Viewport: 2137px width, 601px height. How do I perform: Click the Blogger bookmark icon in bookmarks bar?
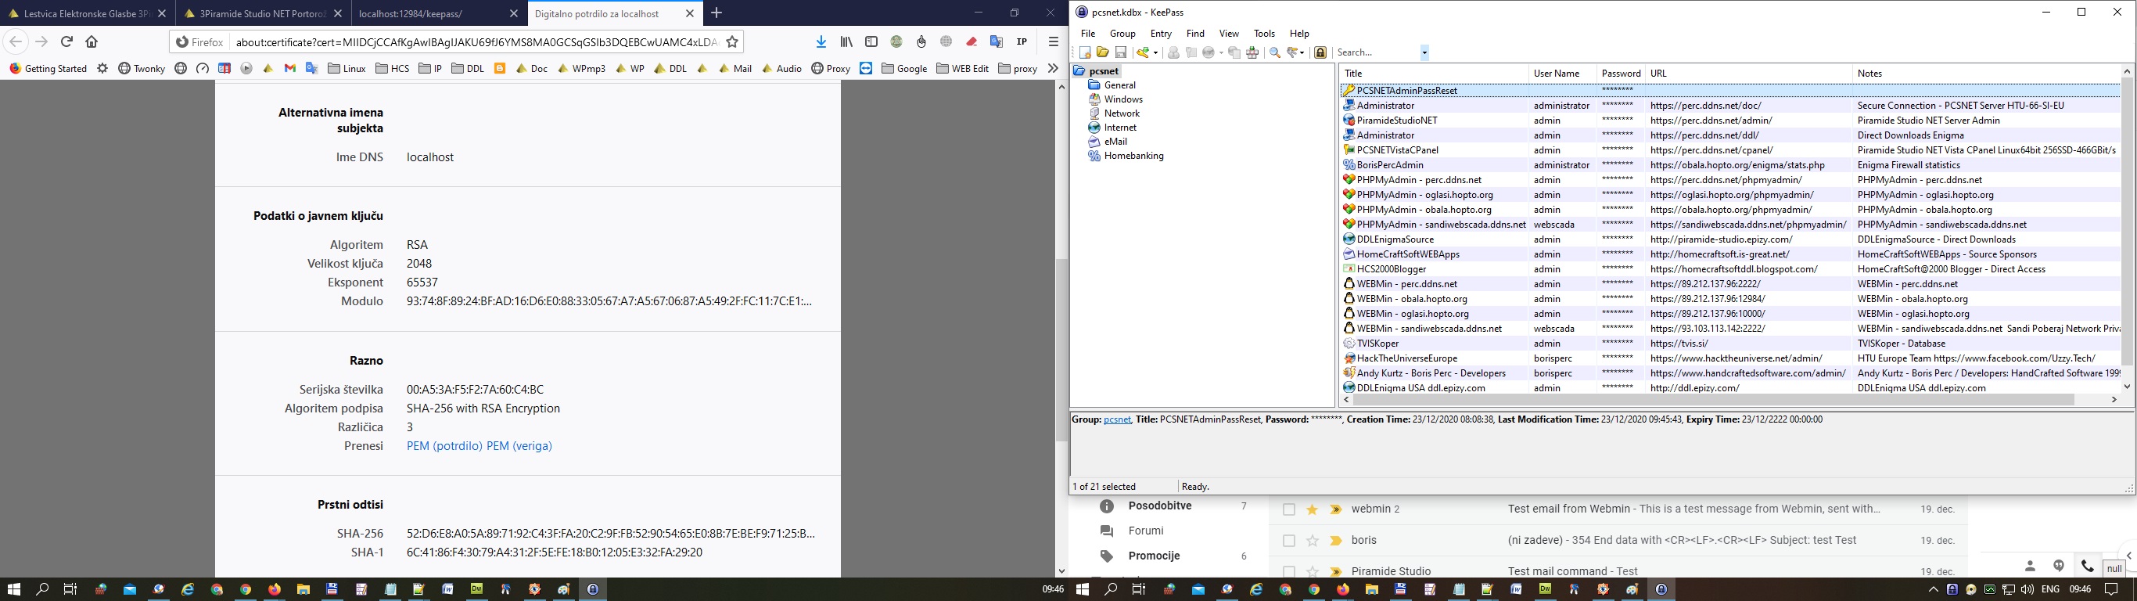(x=501, y=68)
